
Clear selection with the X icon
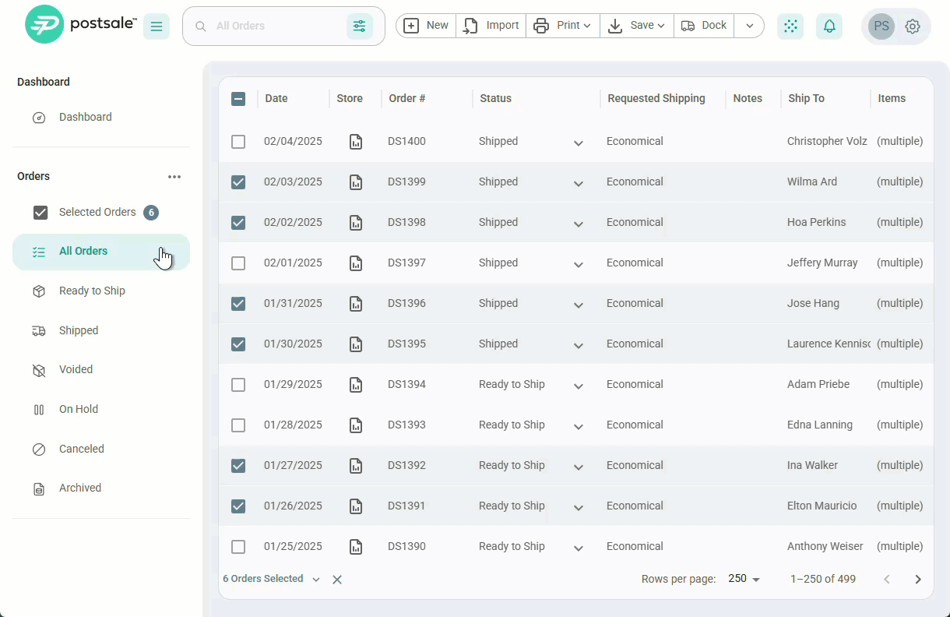pyautogui.click(x=337, y=580)
